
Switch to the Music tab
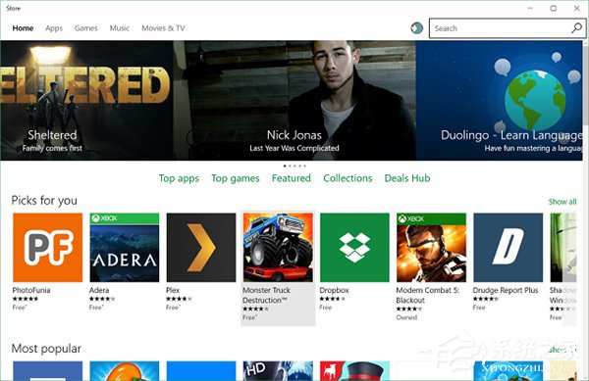coord(120,28)
